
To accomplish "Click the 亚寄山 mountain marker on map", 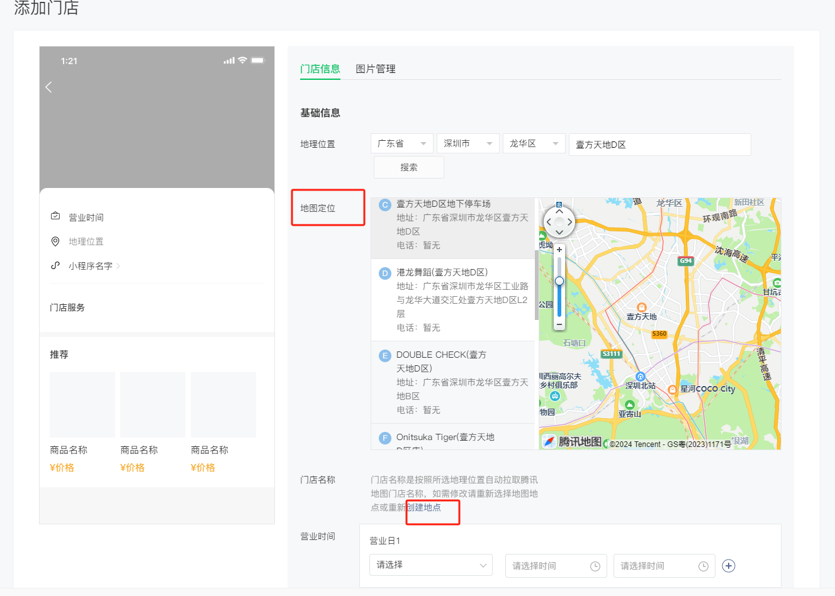I will click(629, 405).
